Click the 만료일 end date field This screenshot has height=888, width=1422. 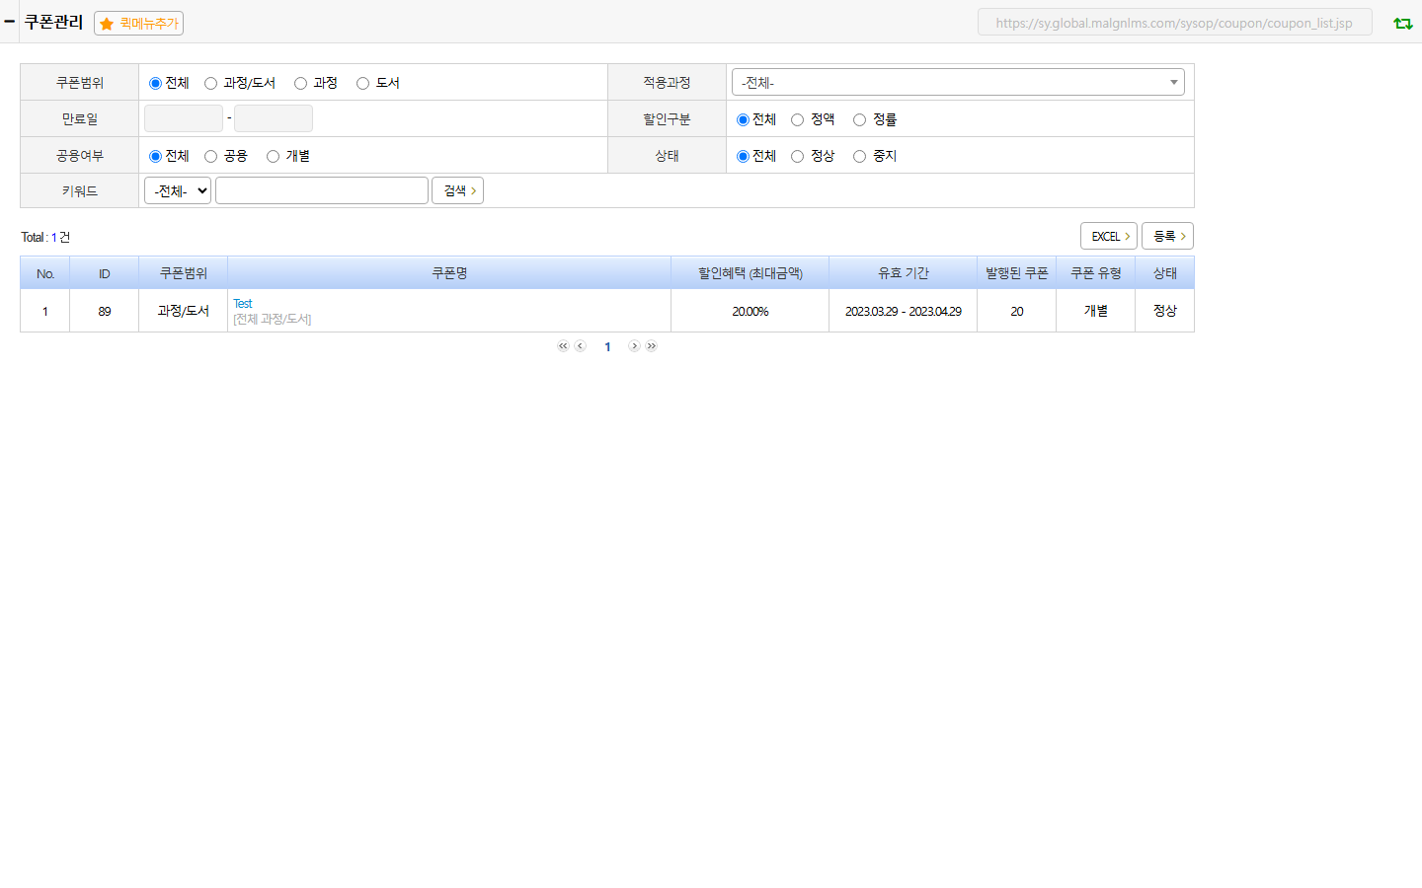click(x=274, y=118)
